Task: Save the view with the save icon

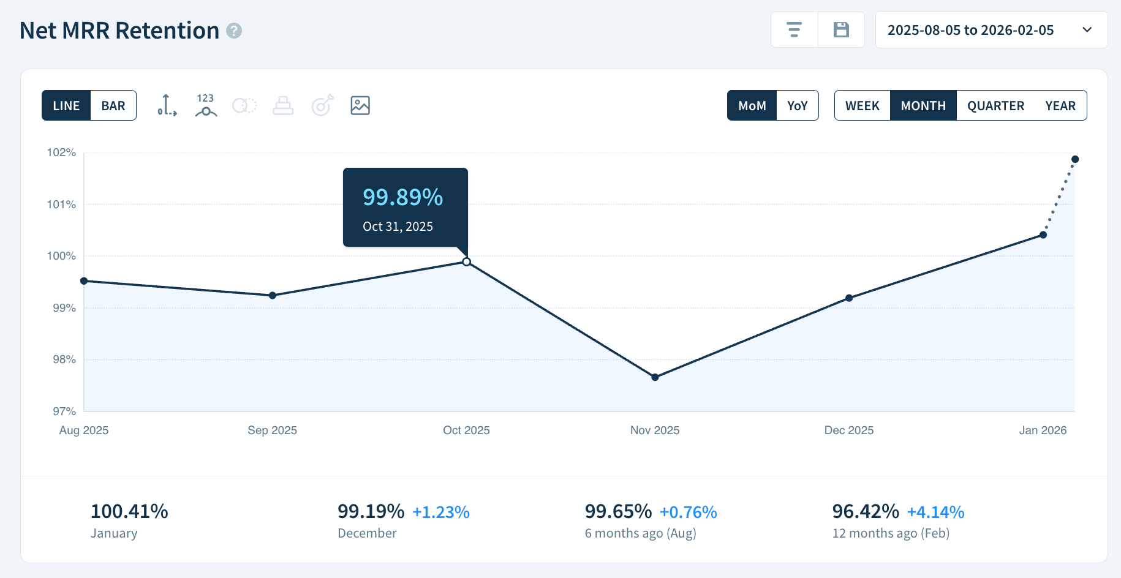Action: (x=841, y=29)
